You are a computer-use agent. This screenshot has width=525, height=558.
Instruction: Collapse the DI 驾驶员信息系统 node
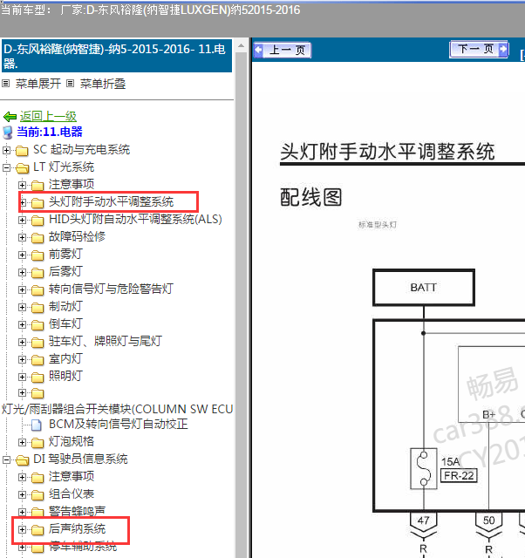coord(6,459)
